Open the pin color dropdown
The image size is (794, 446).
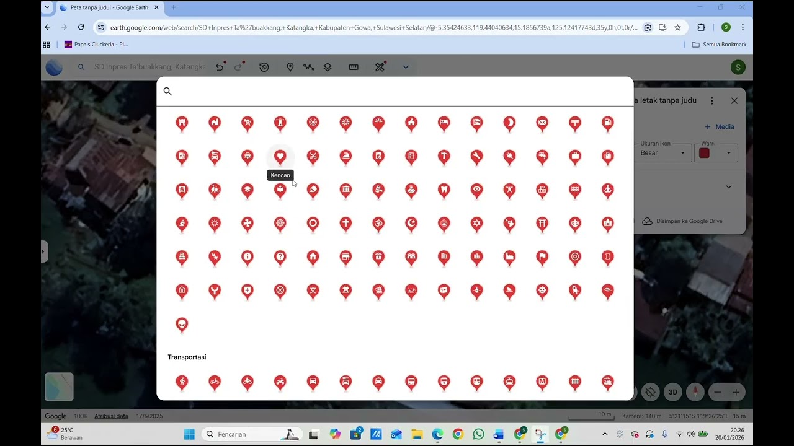coord(716,152)
